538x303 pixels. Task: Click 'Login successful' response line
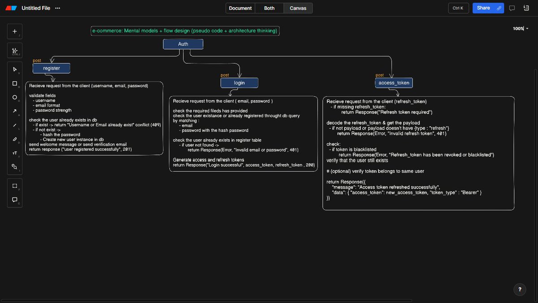(244, 165)
